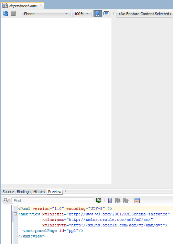This screenshot has width=173, height=244.
Task: Switch to portrait orientation
Action: [x=98, y=13]
